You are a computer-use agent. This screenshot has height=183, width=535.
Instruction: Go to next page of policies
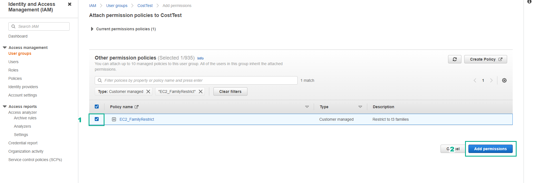tap(492, 80)
